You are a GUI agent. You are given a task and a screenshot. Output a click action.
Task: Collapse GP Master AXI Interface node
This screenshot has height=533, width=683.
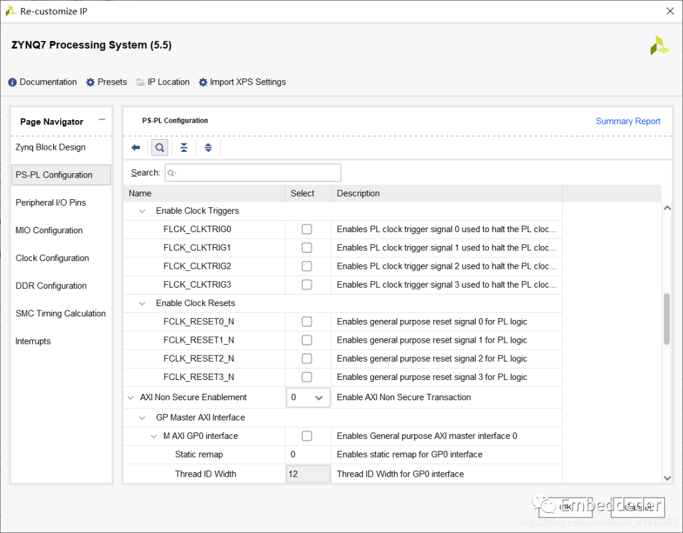click(x=142, y=418)
